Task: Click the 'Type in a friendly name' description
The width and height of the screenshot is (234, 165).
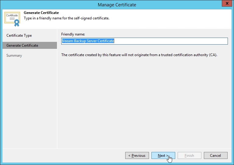Action: click(66, 18)
